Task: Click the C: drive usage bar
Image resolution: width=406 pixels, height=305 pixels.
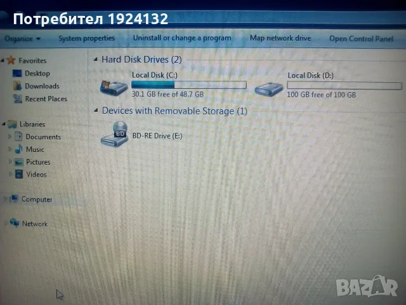Action: [189, 85]
